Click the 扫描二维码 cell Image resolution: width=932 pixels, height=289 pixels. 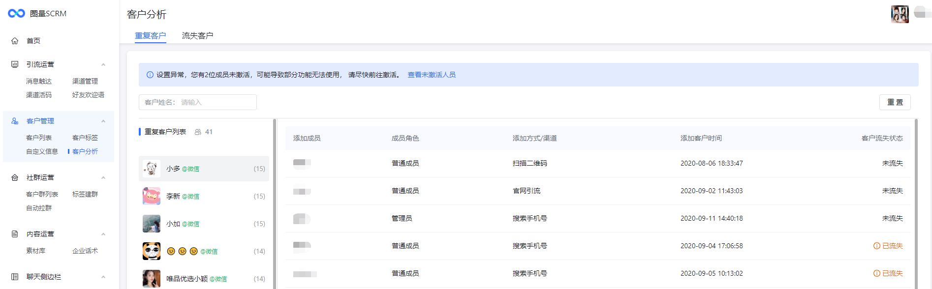point(530,163)
